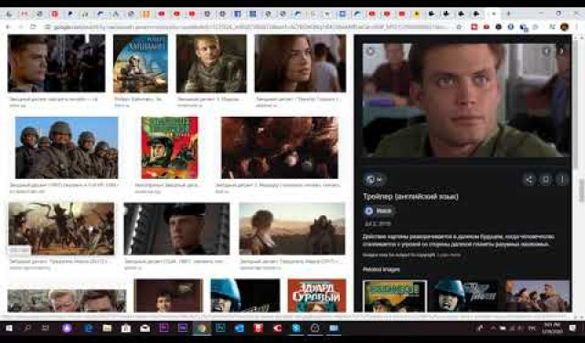Viewport: 585px width, 343px height.
Task: Open thumbnail of officer in black cap
Action: tap(176, 229)
